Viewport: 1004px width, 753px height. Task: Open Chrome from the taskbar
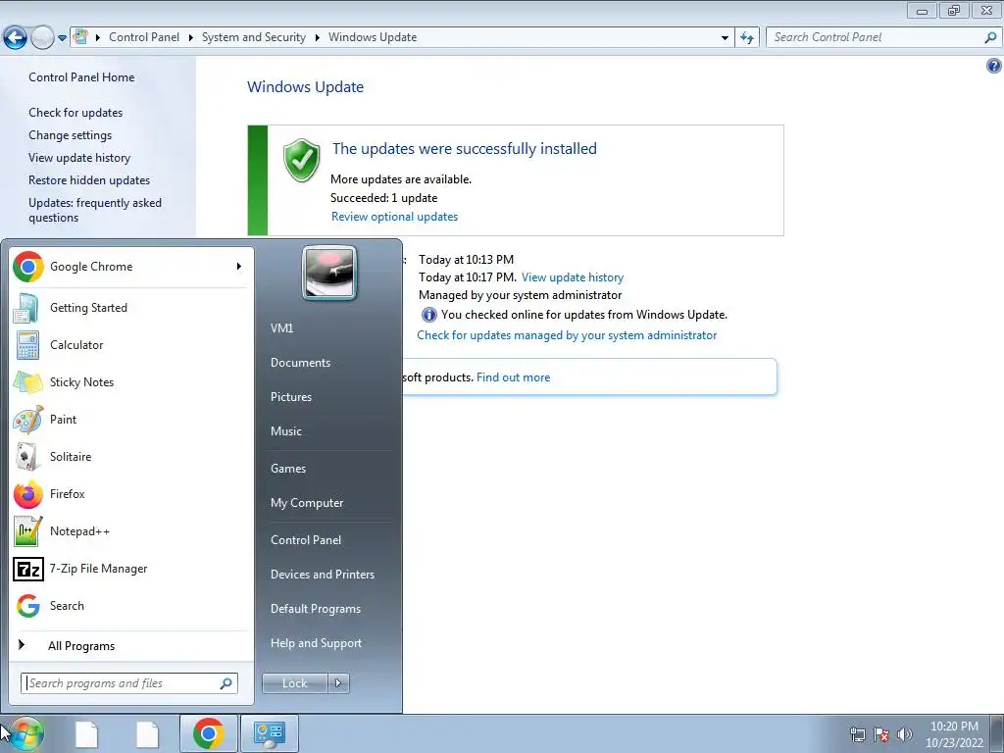[208, 733]
